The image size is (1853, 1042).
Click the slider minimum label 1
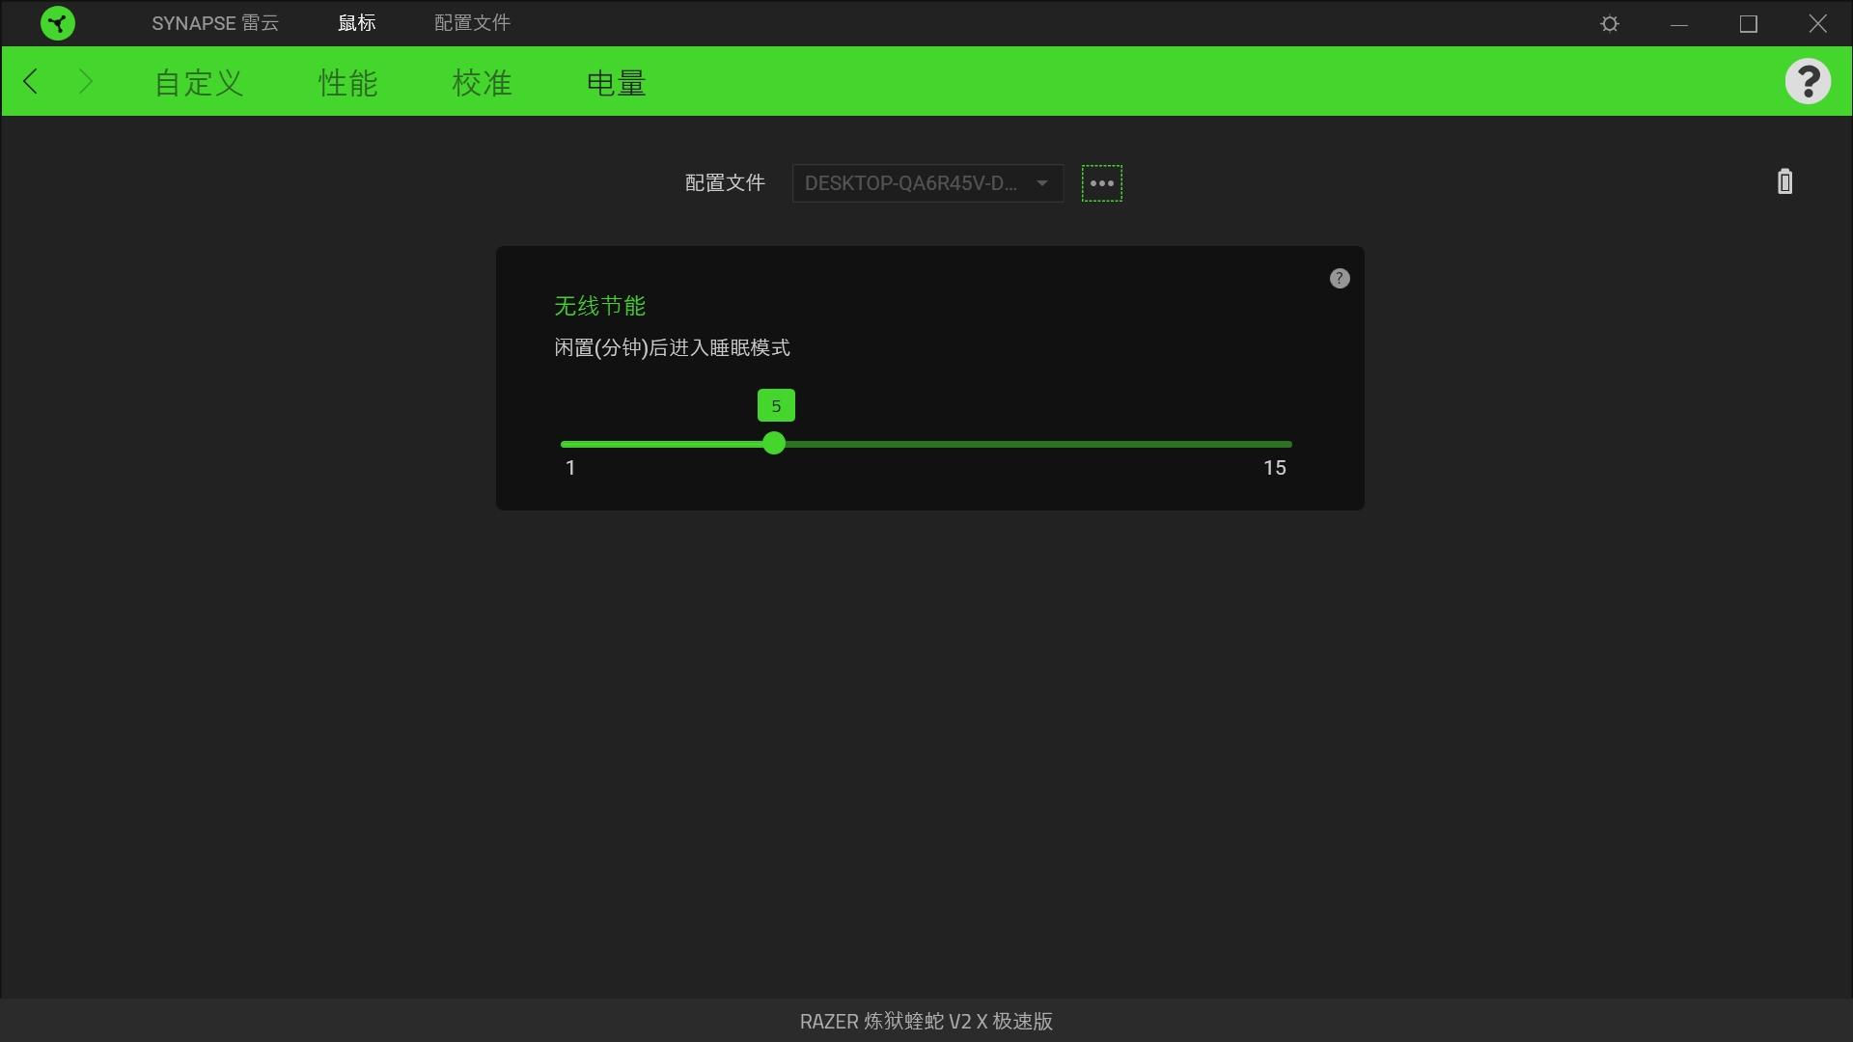point(570,468)
